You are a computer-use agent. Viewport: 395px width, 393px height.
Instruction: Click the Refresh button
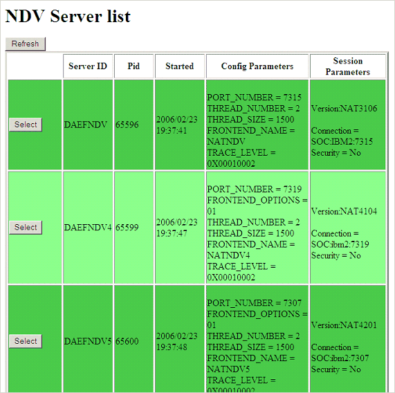[x=26, y=44]
